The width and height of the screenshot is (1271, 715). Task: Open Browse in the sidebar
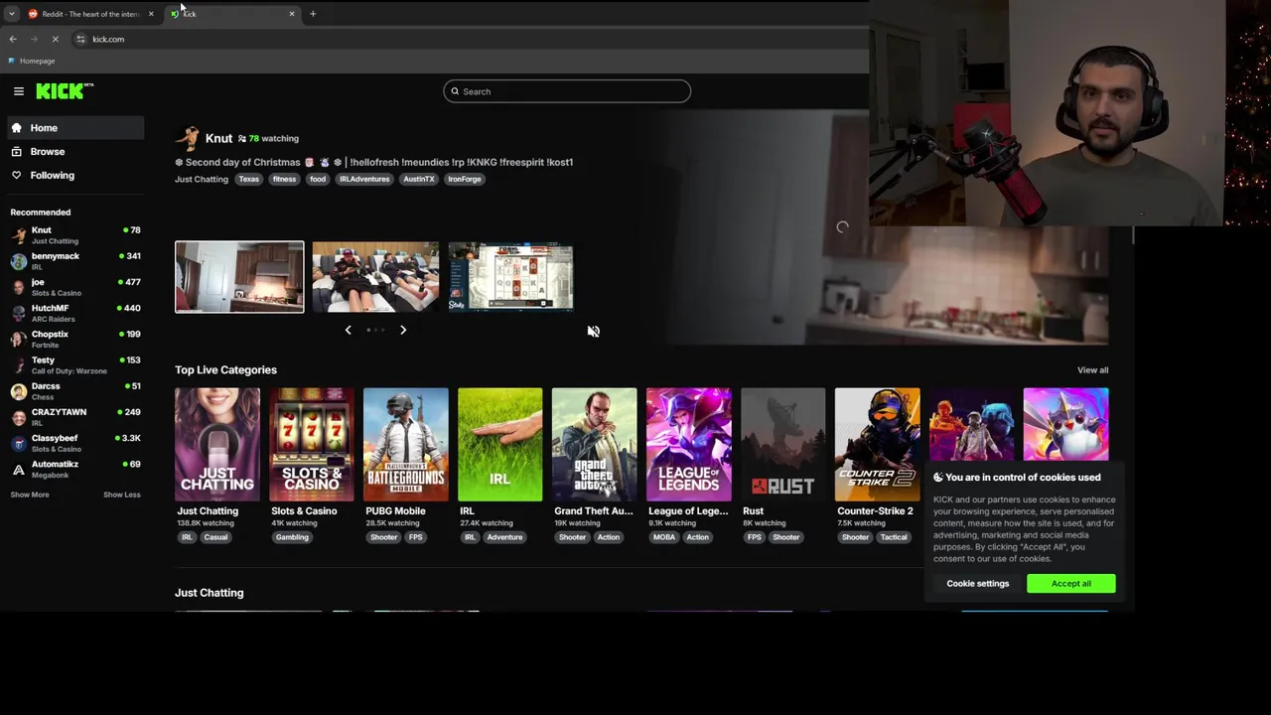tap(75, 152)
